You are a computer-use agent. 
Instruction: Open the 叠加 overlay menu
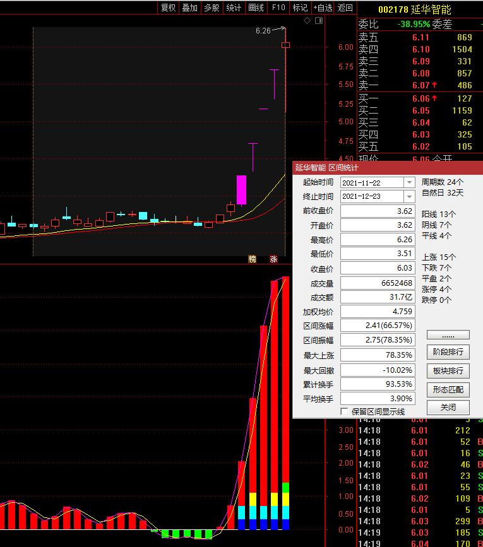point(189,8)
